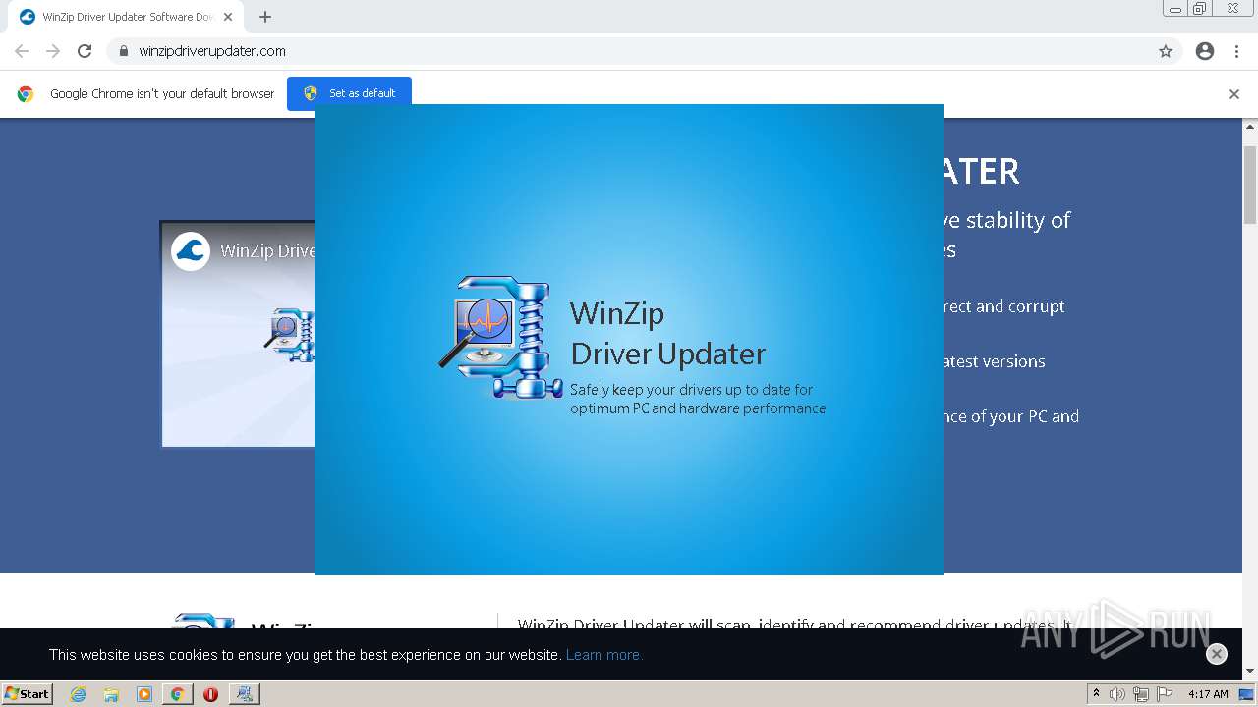This screenshot has width=1258, height=707.
Task: Click the Chrome logo in notification bar
Action: pos(26,94)
